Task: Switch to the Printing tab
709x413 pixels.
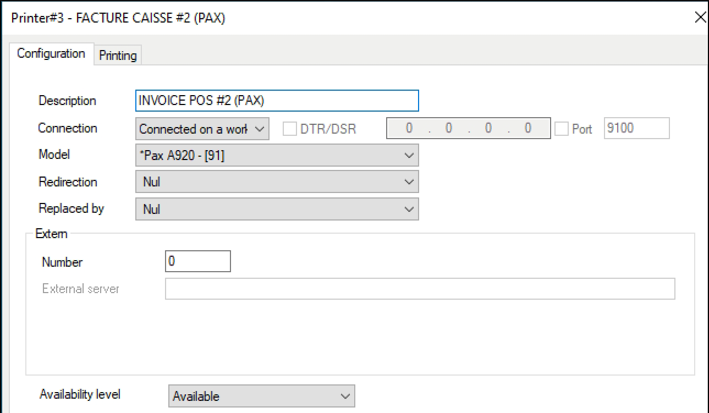Action: [118, 56]
